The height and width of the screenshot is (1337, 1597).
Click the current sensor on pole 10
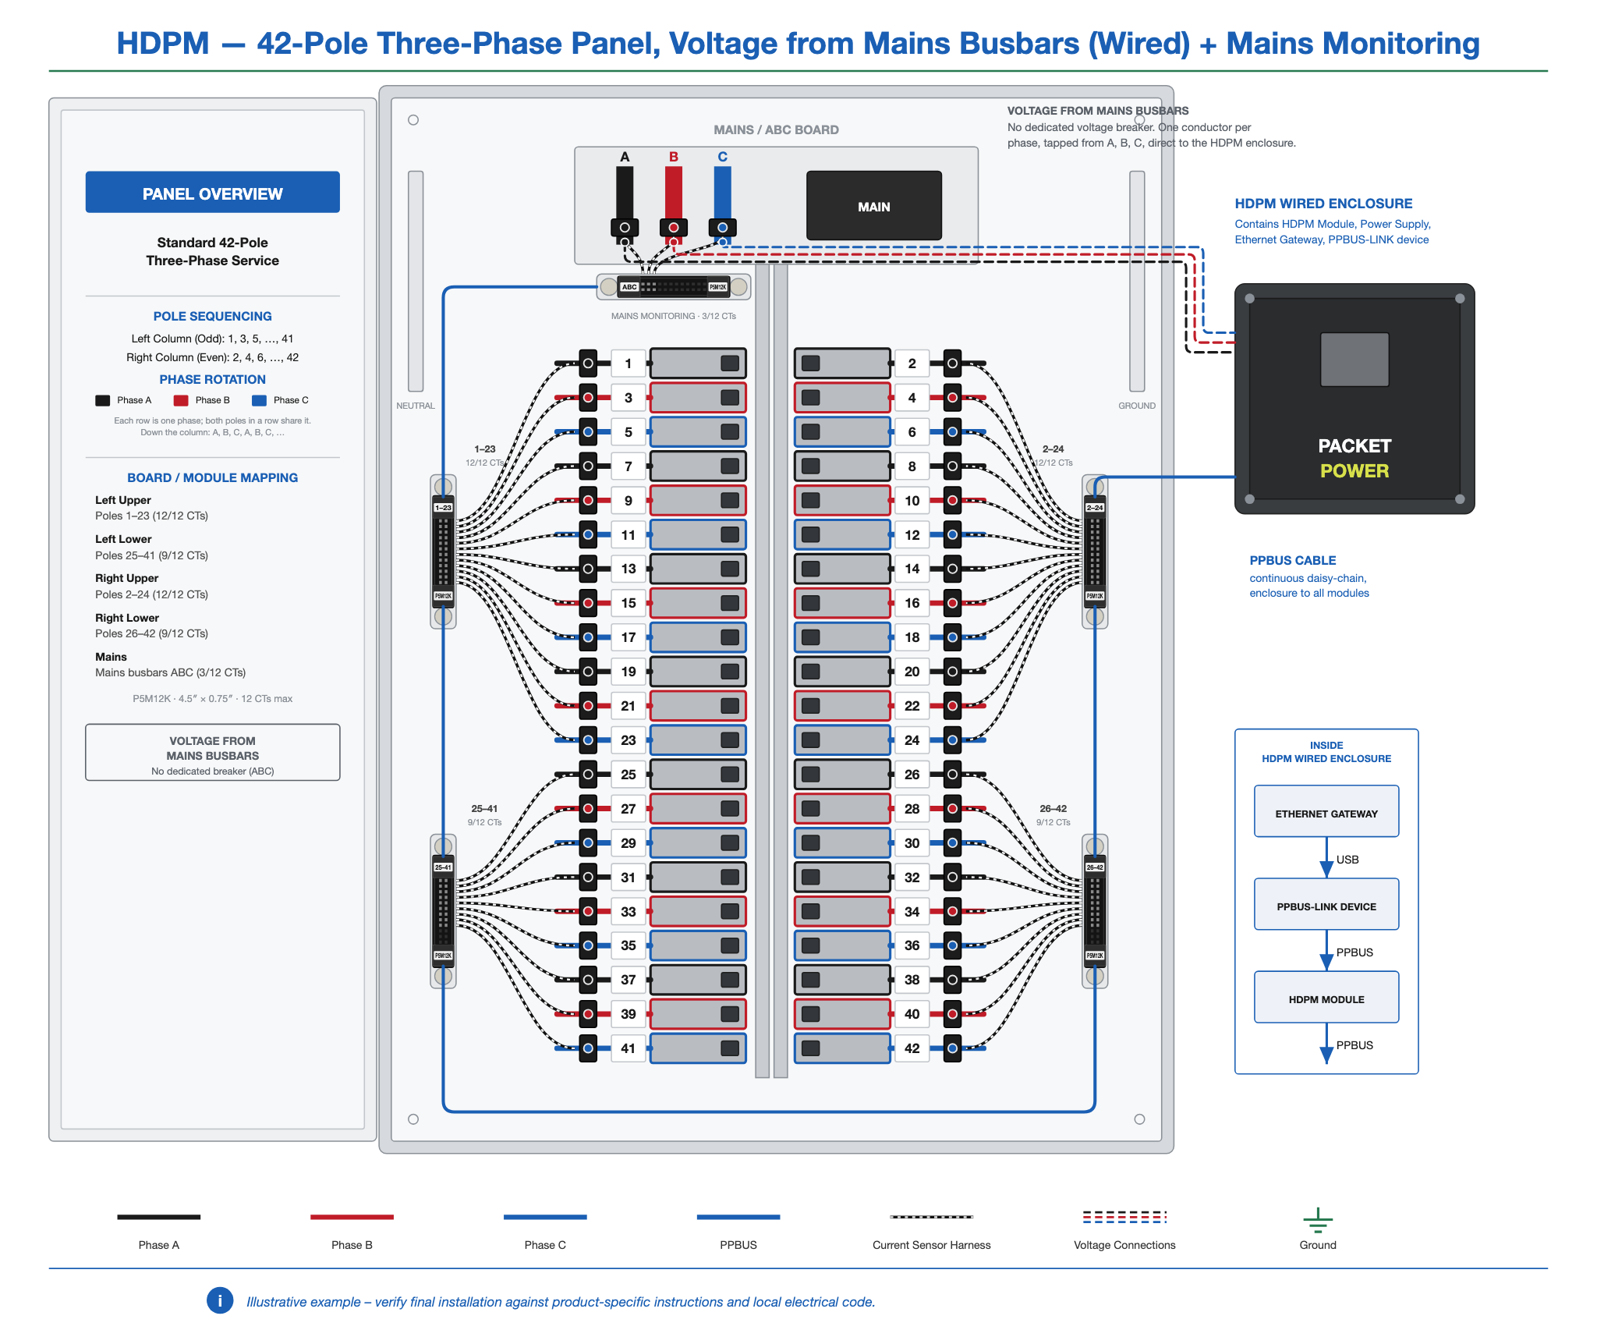952,501
